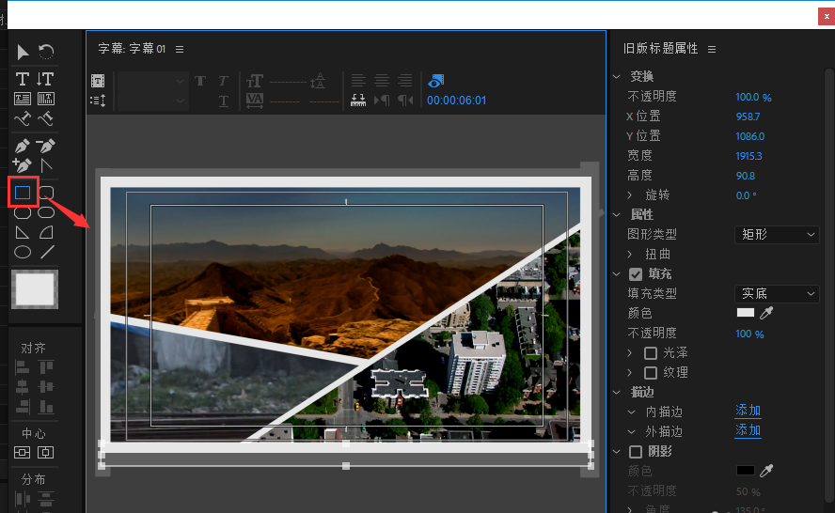835x513 pixels.
Task: Enable the 光泽 (Sheen) checkbox
Action: [651, 353]
